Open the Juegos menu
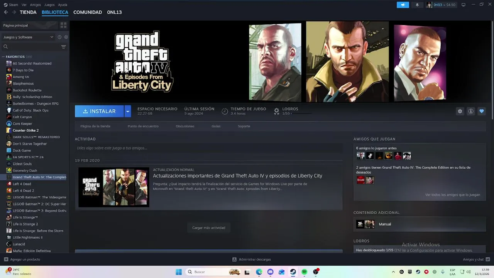 (49, 5)
